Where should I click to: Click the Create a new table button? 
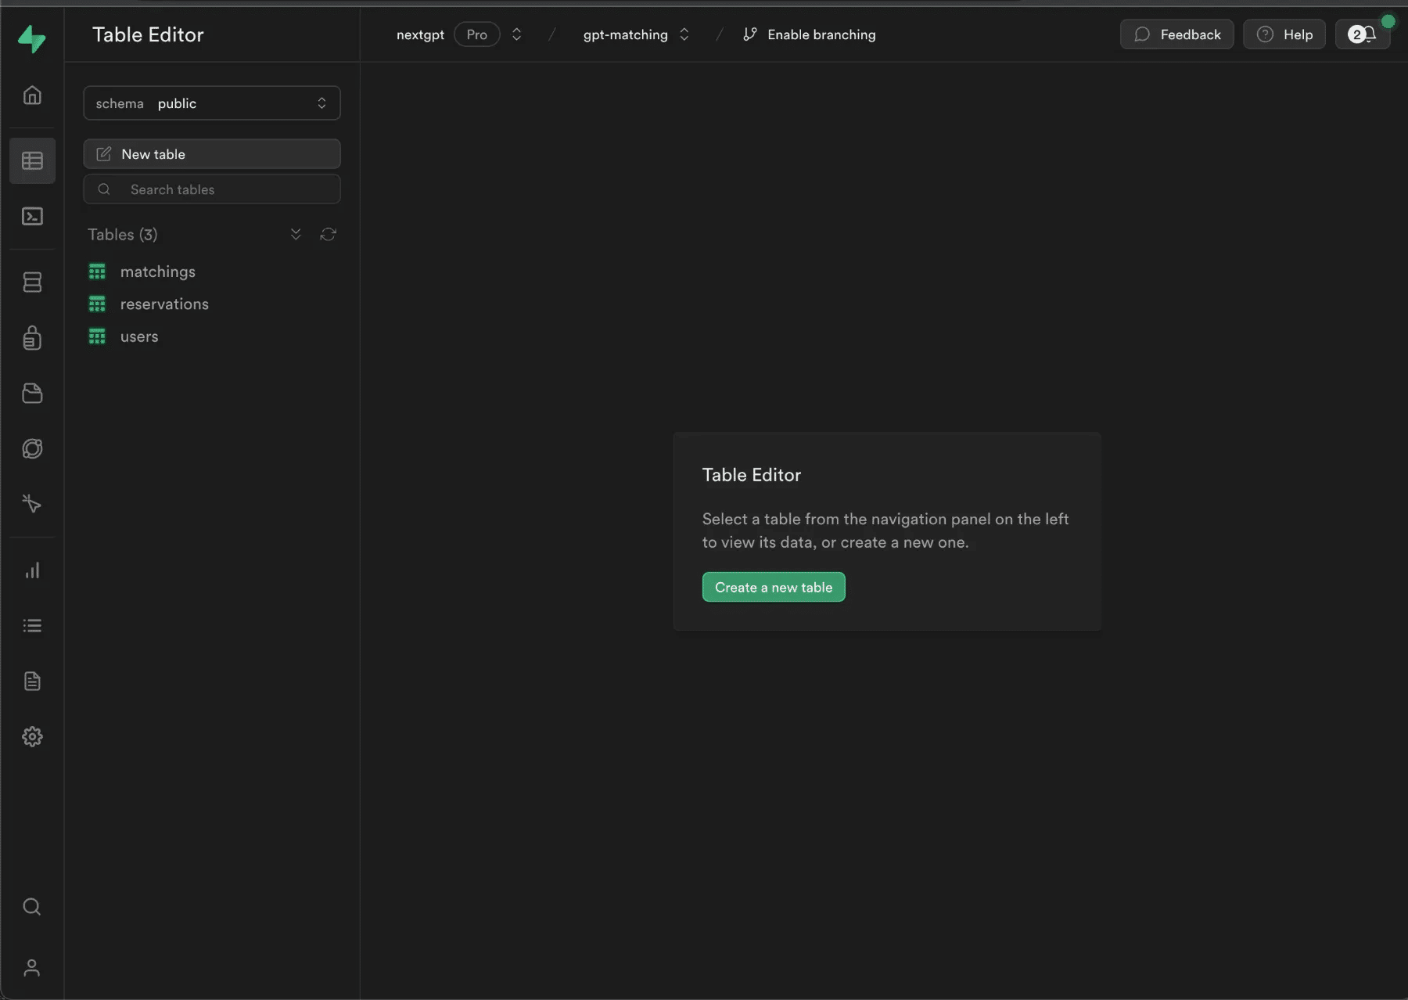(773, 588)
